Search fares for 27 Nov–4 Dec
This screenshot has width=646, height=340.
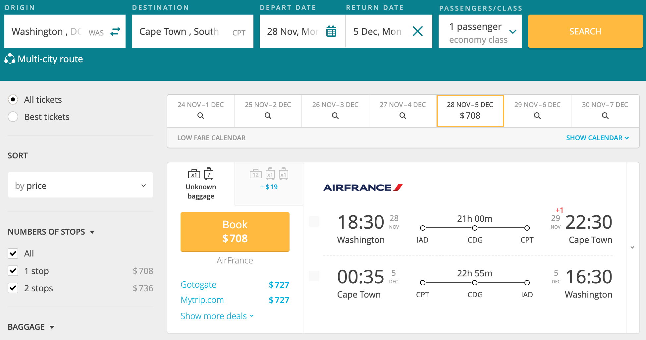(403, 111)
